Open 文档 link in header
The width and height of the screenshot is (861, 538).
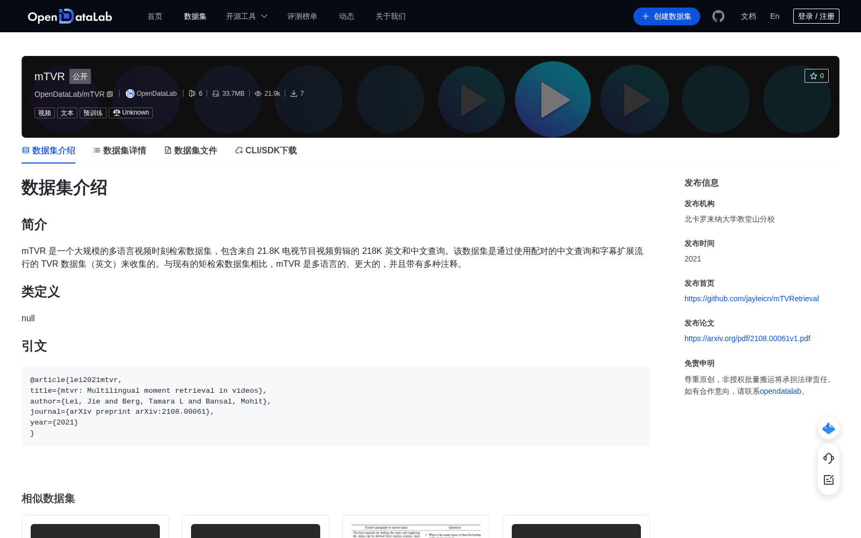coord(749,16)
